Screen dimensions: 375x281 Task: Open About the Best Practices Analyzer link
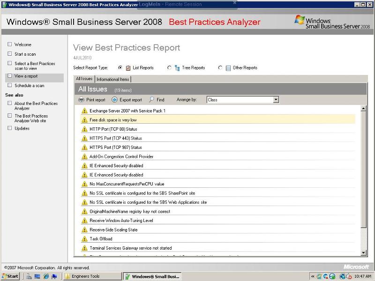(36, 106)
